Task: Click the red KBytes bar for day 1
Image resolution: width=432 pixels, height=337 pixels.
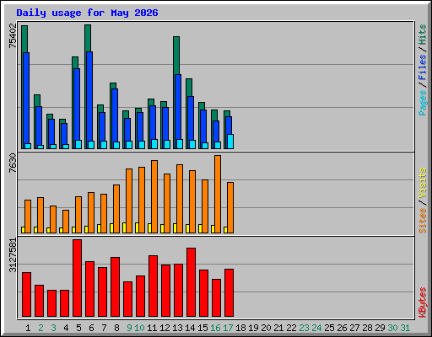Action: [27, 294]
